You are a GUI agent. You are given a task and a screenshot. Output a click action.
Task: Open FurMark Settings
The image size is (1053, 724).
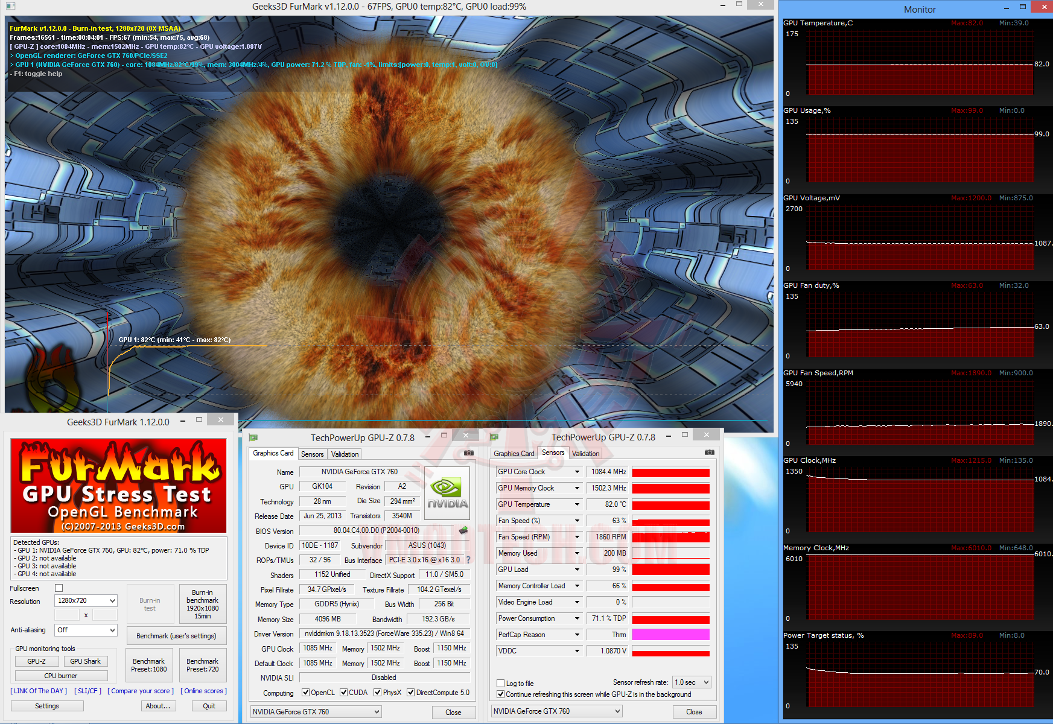pos(47,706)
